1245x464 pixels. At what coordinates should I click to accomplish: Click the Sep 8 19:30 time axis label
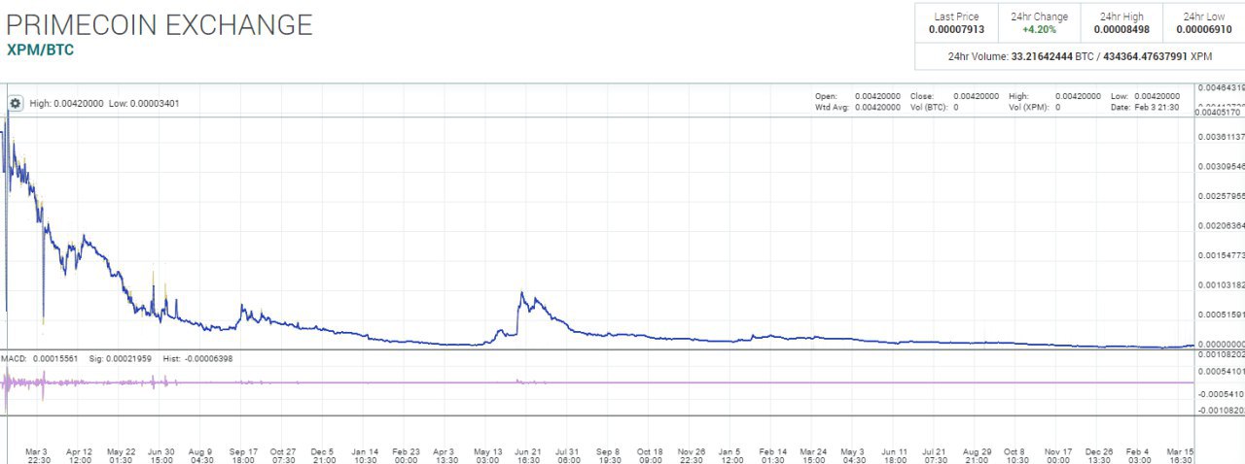point(608,456)
